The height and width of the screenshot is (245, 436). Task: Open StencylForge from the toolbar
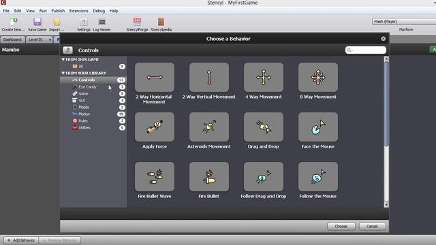point(137,24)
